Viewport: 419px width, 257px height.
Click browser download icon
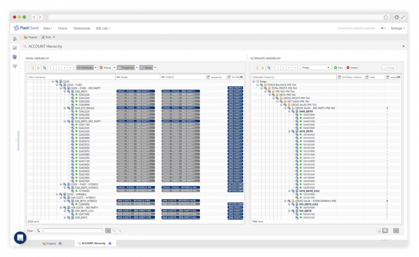pyautogui.click(x=397, y=17)
